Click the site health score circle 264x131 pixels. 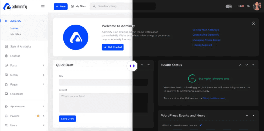[192, 79]
